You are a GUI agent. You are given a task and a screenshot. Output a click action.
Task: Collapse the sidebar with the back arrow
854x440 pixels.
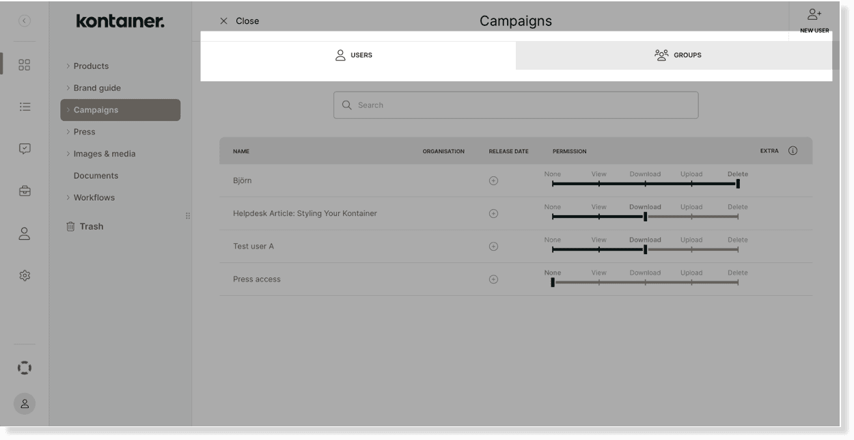25,21
